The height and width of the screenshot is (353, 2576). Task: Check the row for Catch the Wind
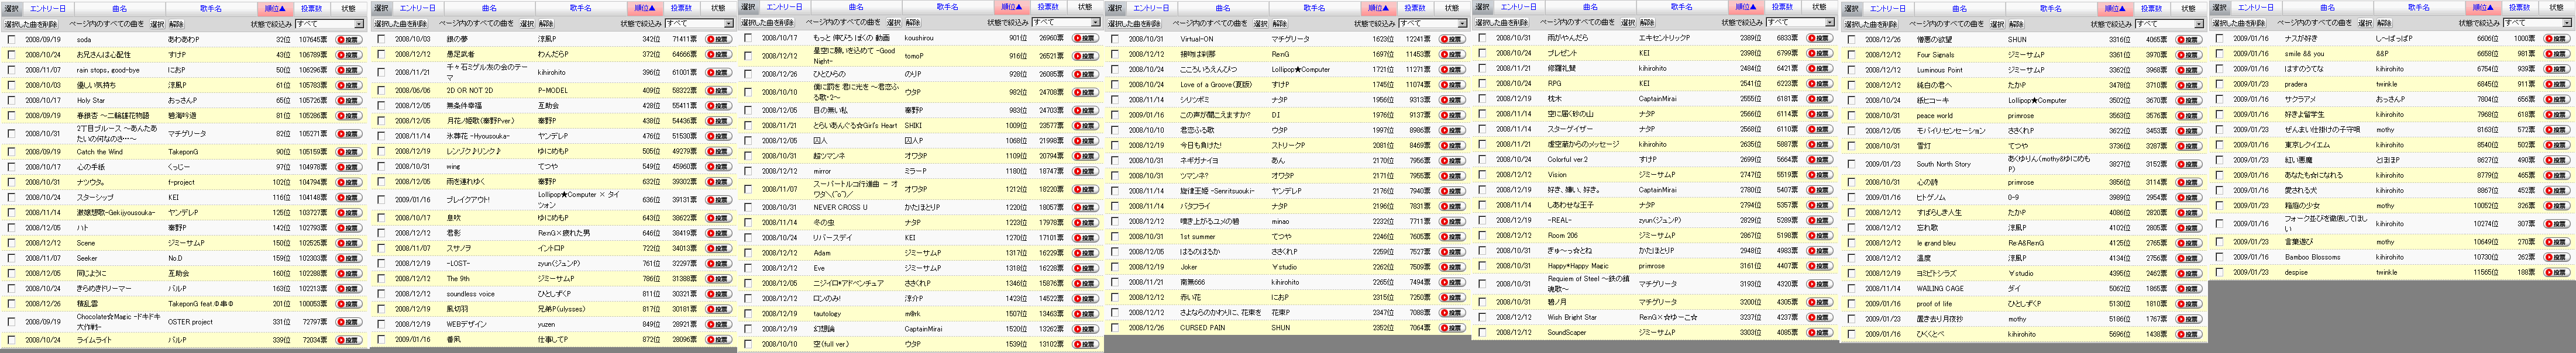tap(11, 152)
